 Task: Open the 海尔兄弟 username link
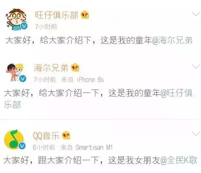click(x=51, y=68)
